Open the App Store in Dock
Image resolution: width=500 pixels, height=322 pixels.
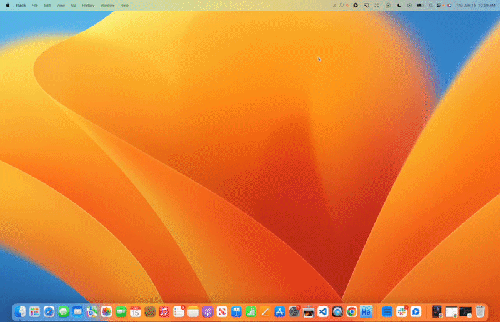point(279,311)
